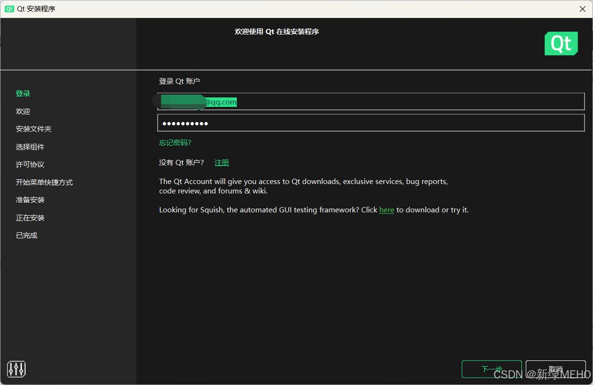The width and height of the screenshot is (593, 385).
Task: Open the 忘记密码? link
Action: point(175,143)
